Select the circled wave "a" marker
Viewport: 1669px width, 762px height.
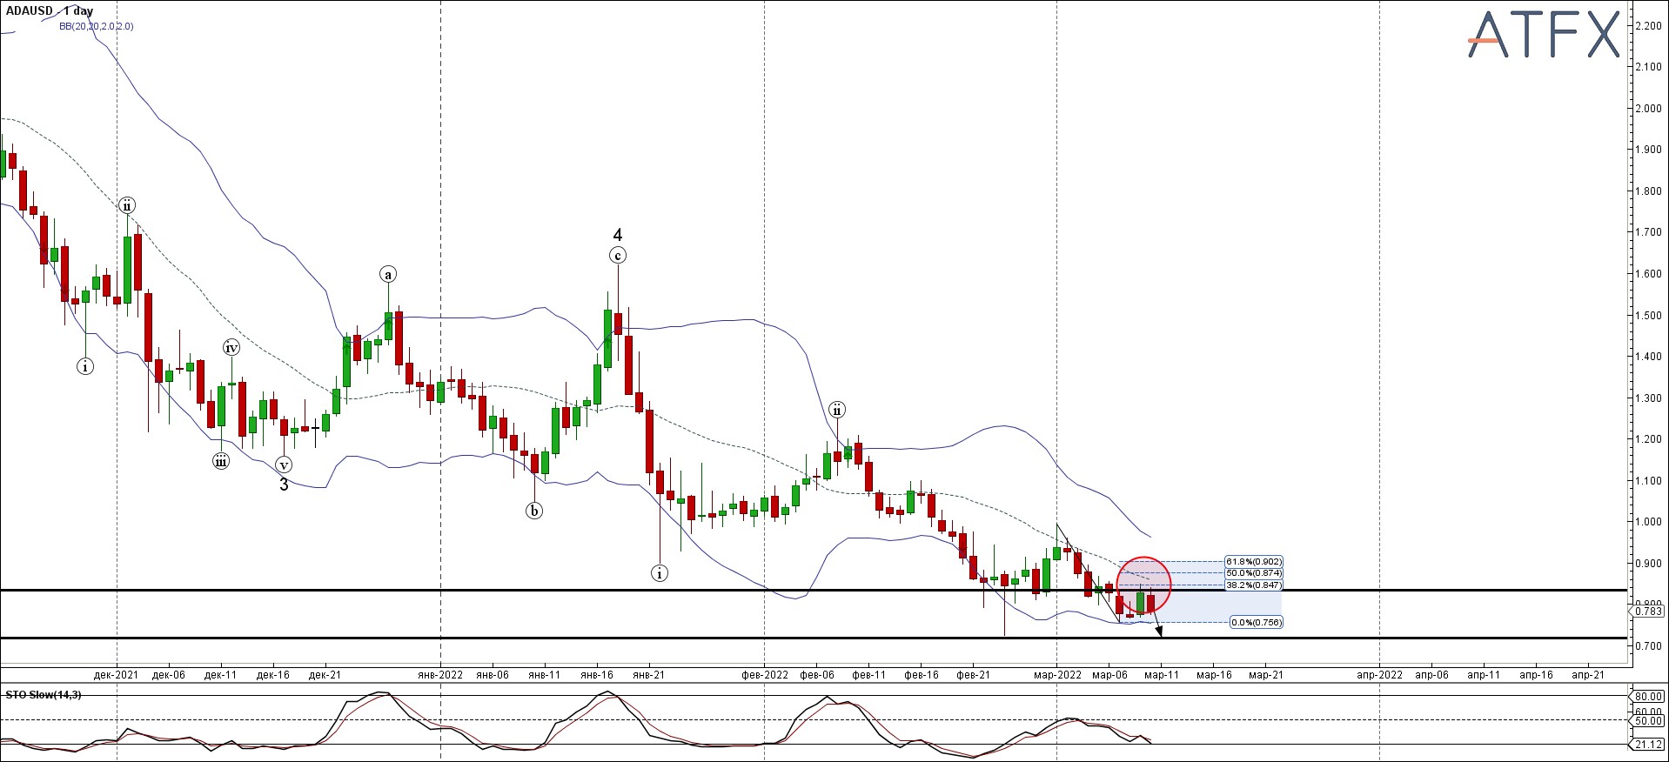388,275
